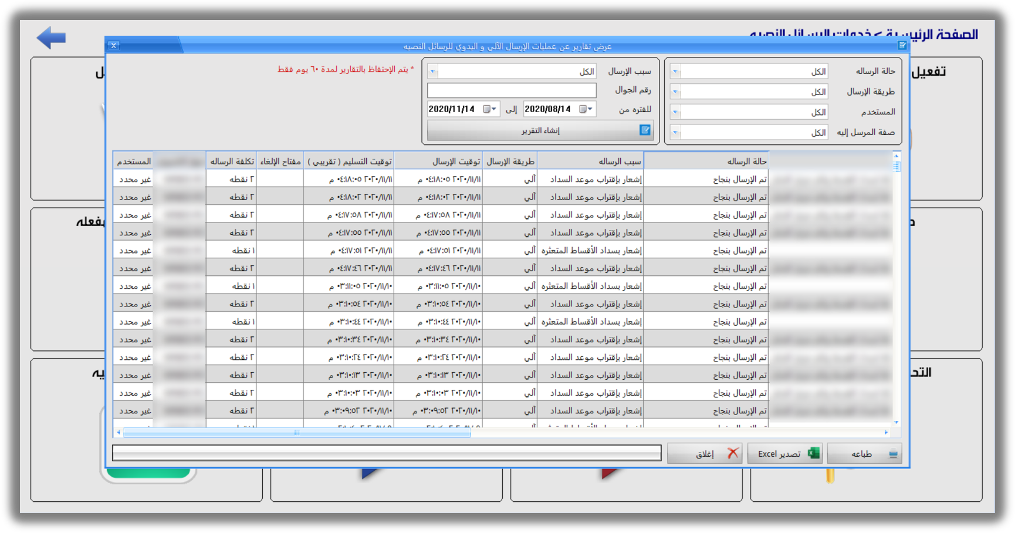Click the إنشاء التقرير button

[540, 130]
